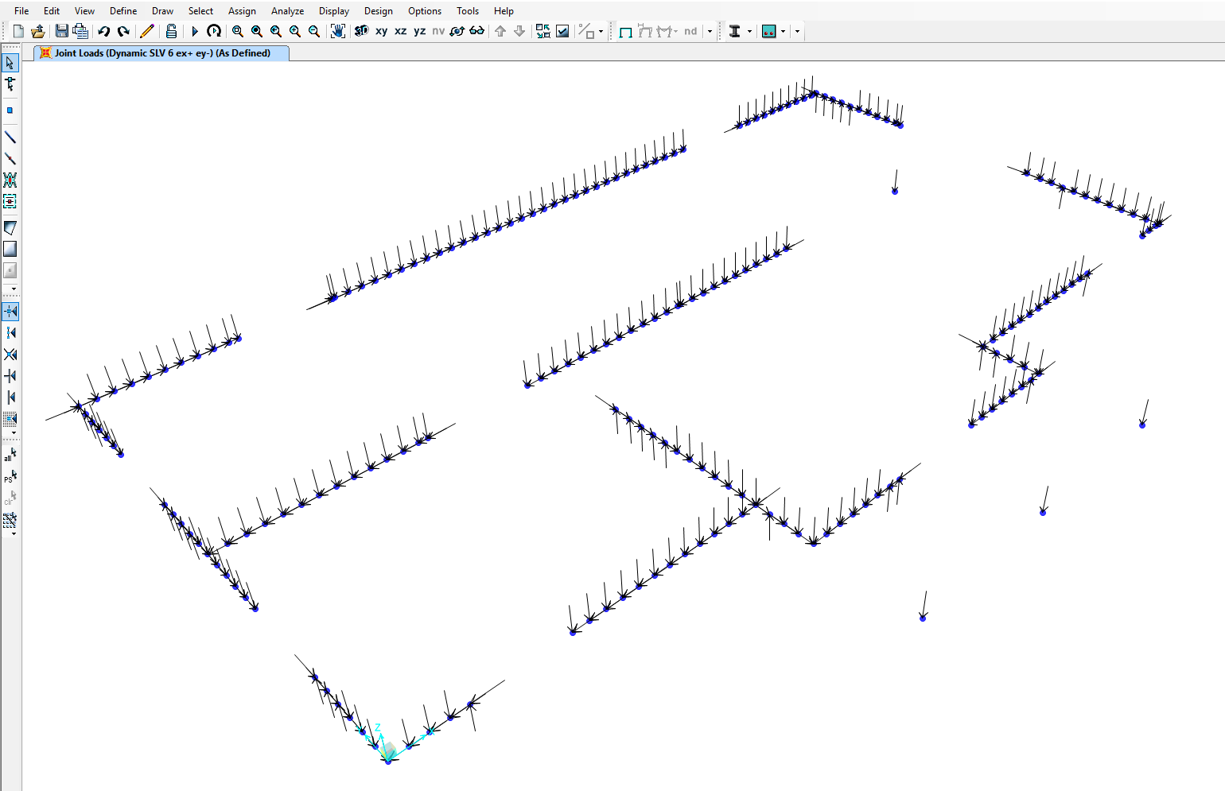Set view to yz plane

(x=420, y=31)
